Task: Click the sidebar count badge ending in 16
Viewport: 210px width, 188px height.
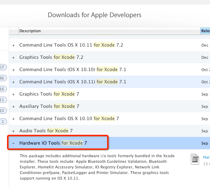Action: (x=3, y=89)
